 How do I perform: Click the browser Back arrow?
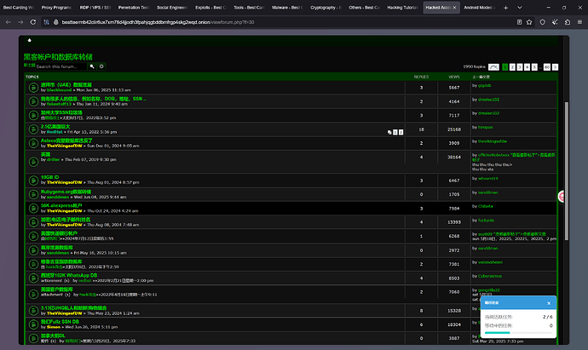point(9,22)
